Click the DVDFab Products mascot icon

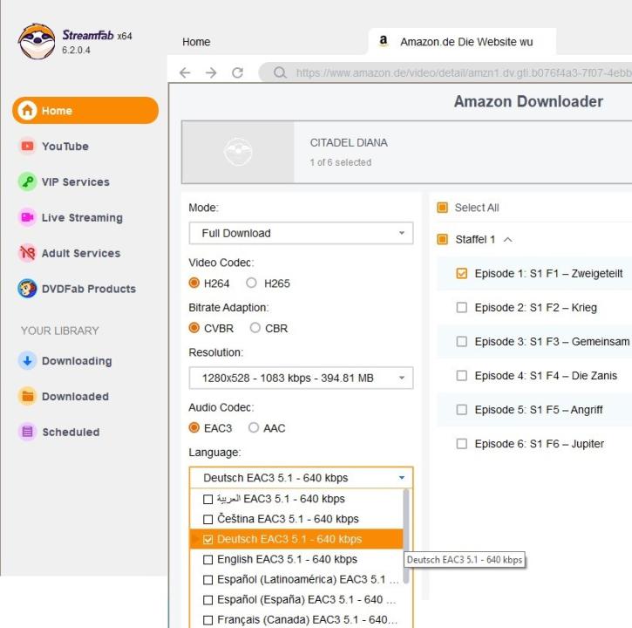tap(27, 289)
